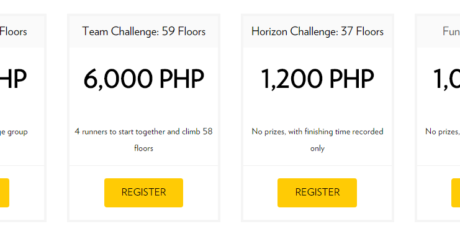Click the cut-off 'Floors' heading on leftmost card
Screen dimensions: 460x234
14,32
